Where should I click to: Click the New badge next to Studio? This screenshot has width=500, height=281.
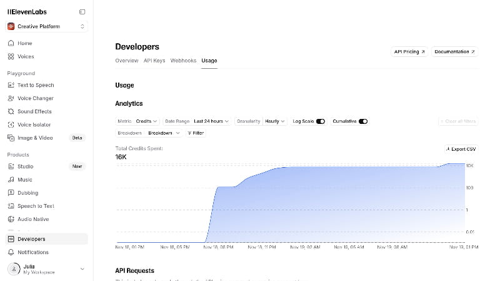(x=77, y=166)
